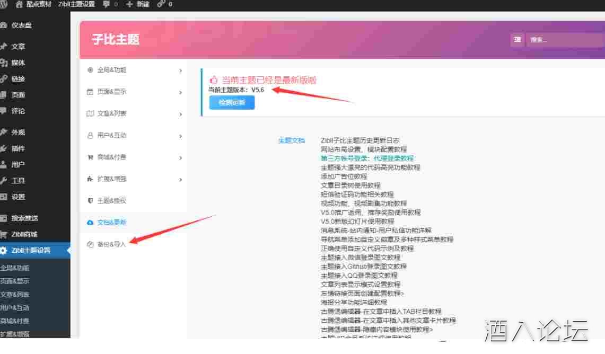Expand the 文章&列表 chevron
The height and width of the screenshot is (354, 605).
(x=181, y=114)
